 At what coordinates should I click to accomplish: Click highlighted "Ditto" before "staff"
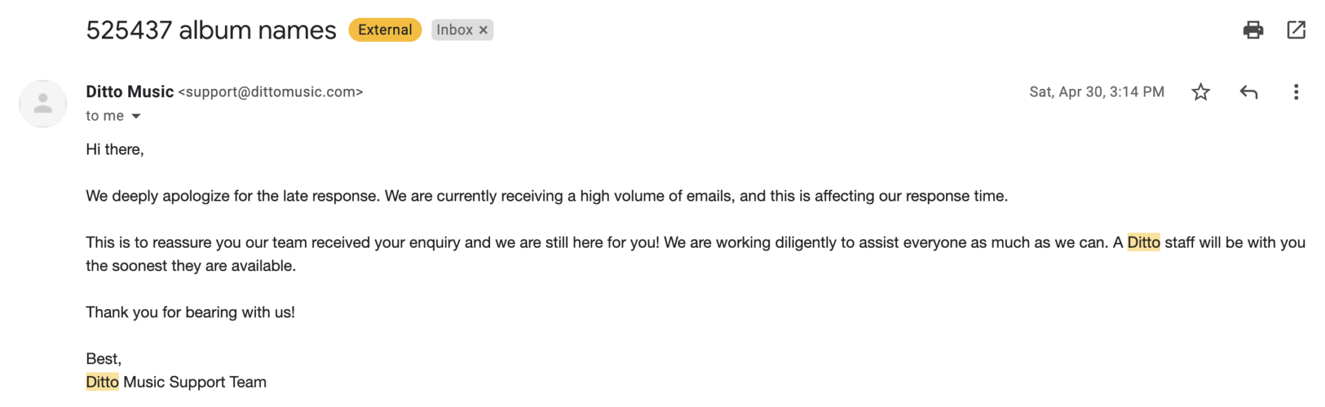pyautogui.click(x=1143, y=242)
